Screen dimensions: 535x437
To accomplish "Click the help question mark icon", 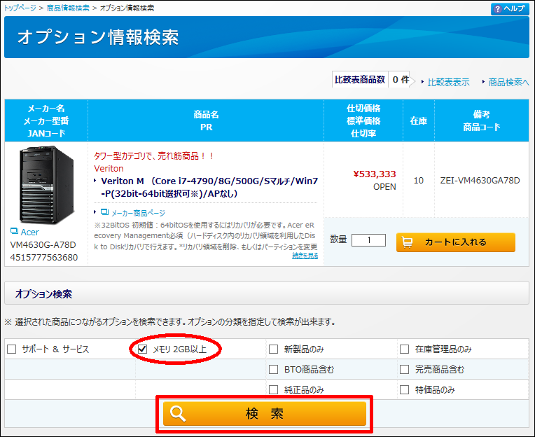I will pos(497,9).
